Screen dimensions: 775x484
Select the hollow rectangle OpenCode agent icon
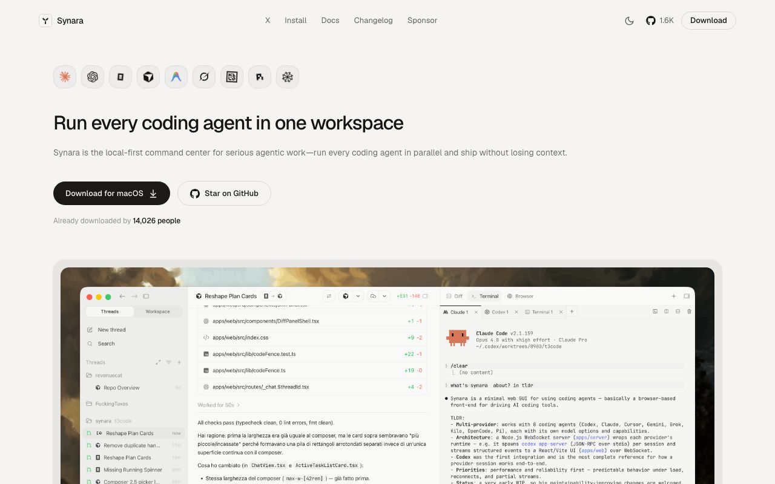click(120, 77)
